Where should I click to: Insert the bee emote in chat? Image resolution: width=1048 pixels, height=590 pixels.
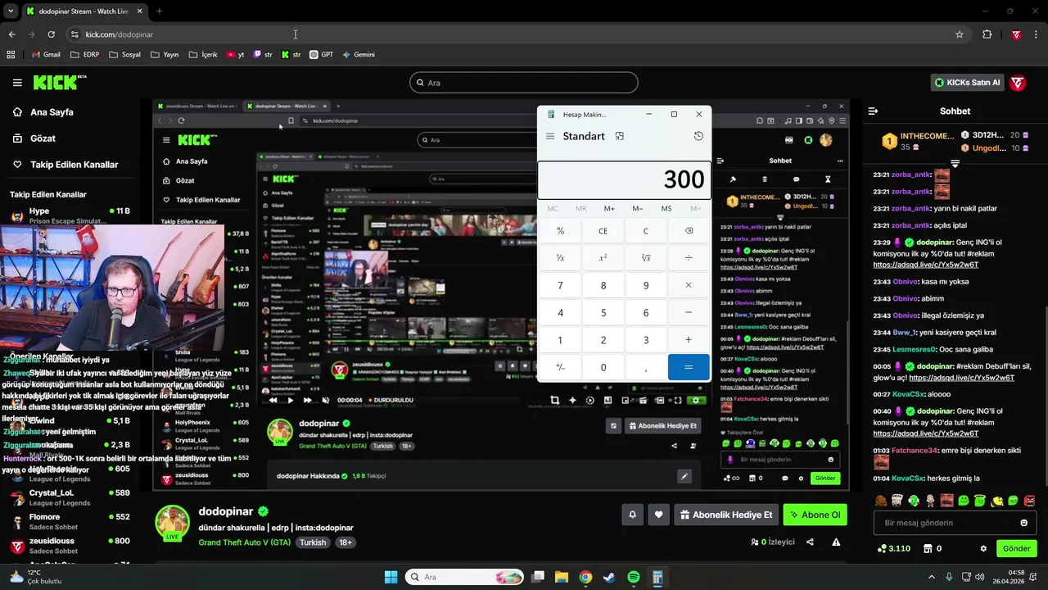(x=996, y=500)
